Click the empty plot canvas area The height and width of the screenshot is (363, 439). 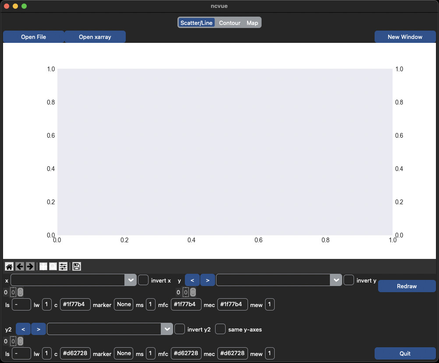[x=225, y=152]
